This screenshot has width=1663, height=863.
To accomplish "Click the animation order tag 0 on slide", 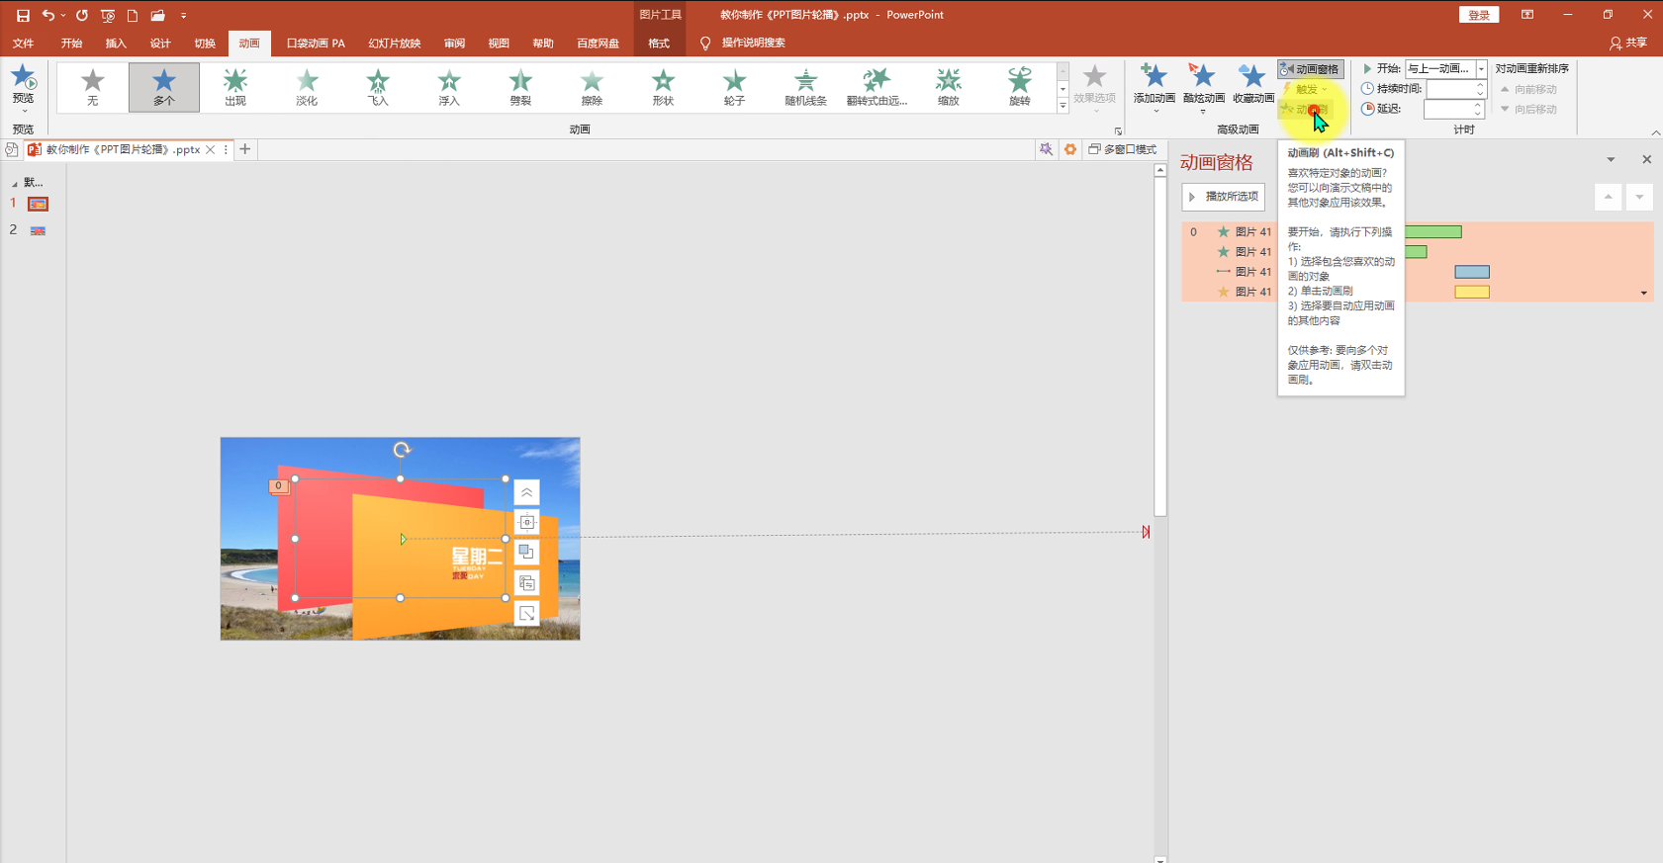I will pyautogui.click(x=279, y=485).
